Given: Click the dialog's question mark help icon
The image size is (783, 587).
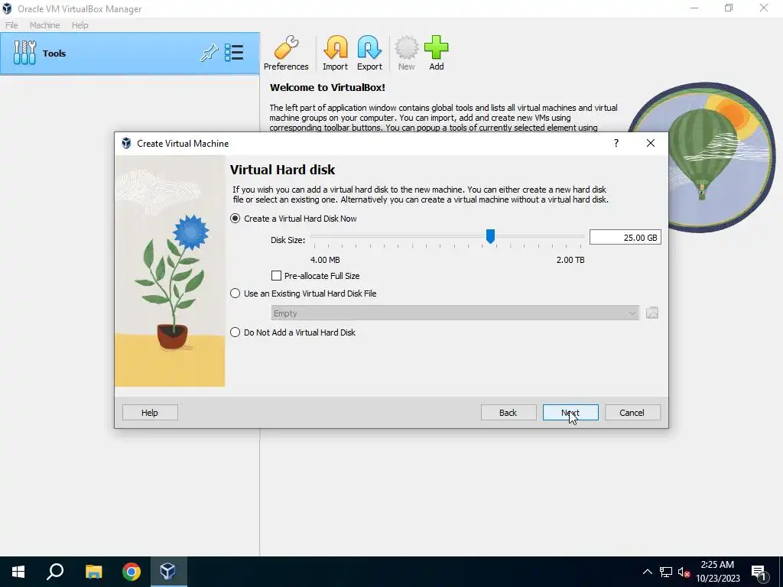Looking at the screenshot, I should (x=616, y=143).
